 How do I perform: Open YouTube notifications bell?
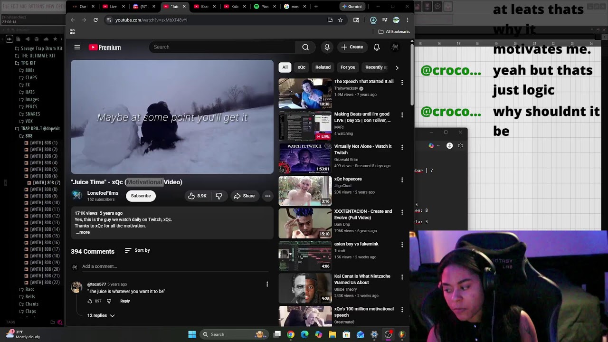(377, 47)
